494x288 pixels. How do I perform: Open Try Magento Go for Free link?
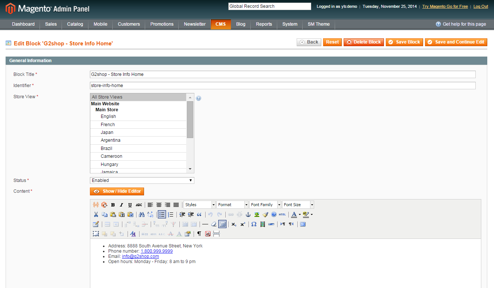[445, 6]
